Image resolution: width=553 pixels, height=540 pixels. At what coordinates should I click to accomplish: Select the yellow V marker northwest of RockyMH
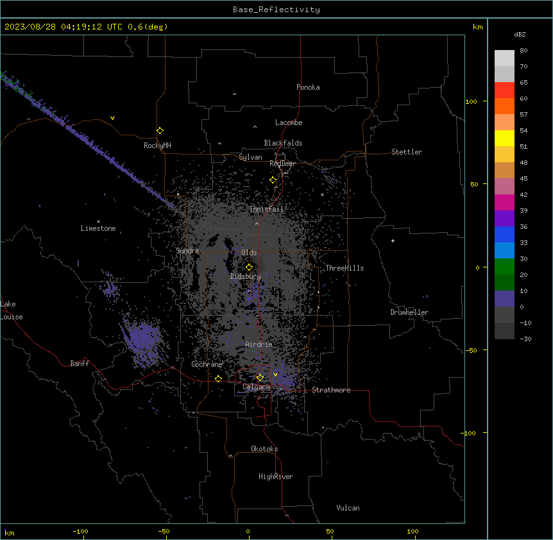112,118
